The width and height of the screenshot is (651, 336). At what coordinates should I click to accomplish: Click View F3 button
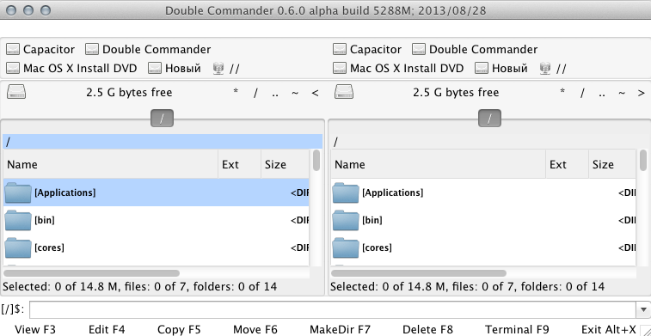[x=35, y=329]
